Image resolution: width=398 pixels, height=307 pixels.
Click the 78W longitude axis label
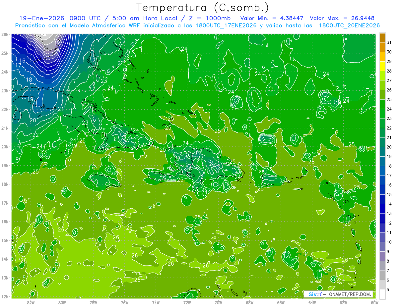[93, 302]
